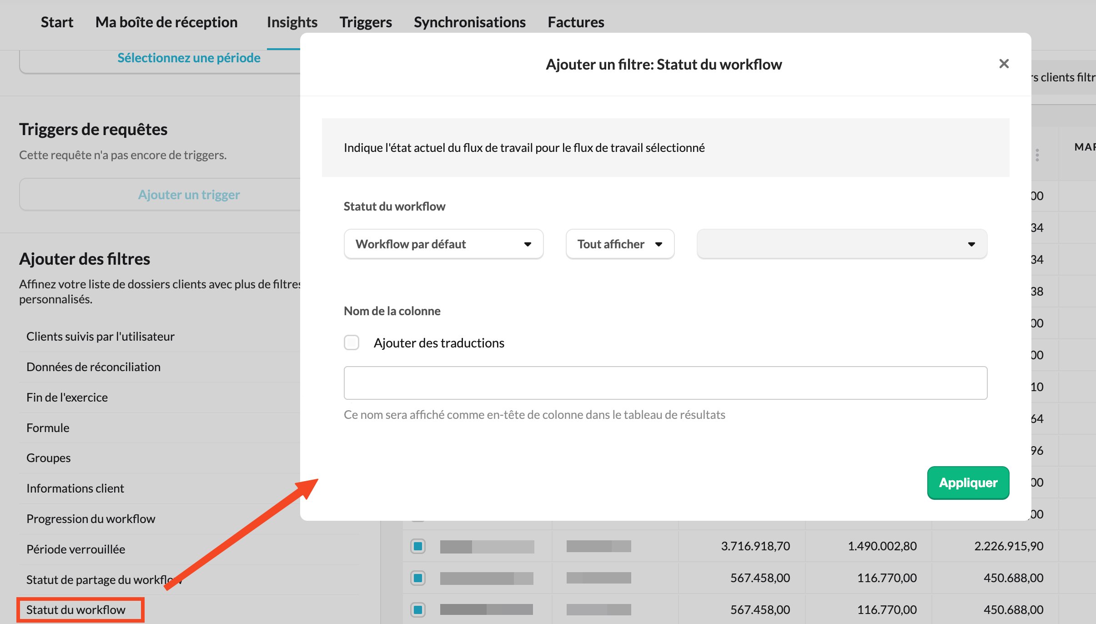Toggle the last visible row checkbox

417,609
